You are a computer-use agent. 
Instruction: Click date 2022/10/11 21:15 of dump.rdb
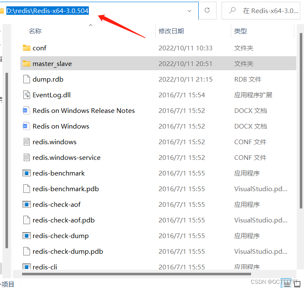(186, 80)
